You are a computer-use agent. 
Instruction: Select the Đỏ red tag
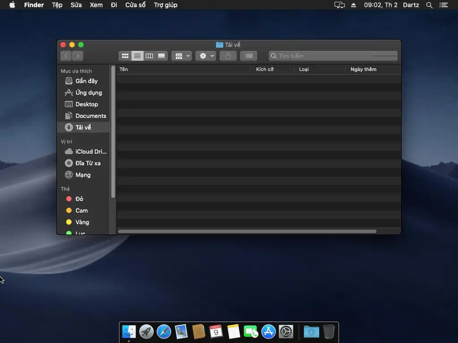pos(84,199)
